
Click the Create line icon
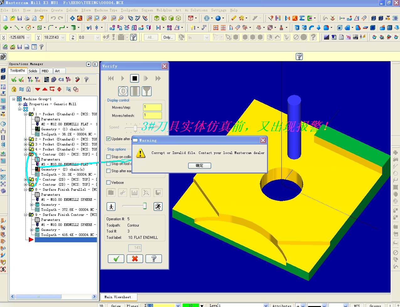pyautogui.click(x=17, y=28)
